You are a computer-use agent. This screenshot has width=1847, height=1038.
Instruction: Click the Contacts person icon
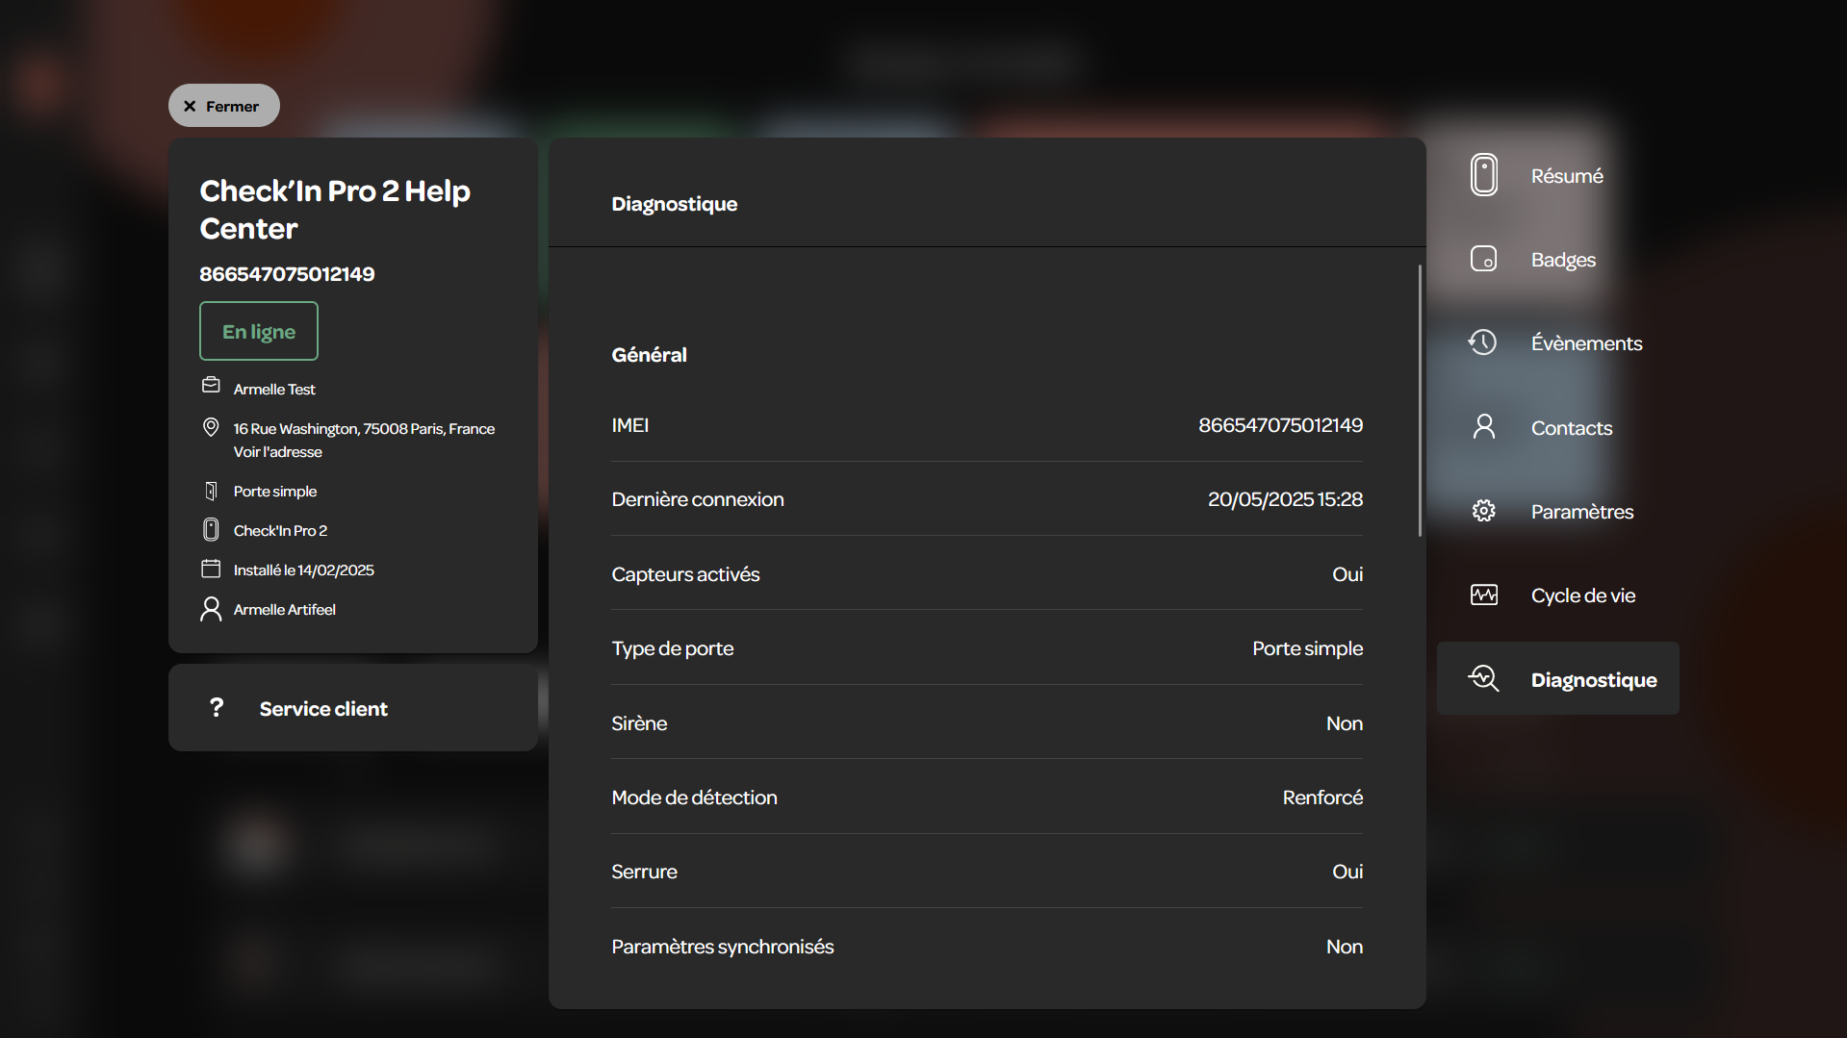click(1483, 426)
